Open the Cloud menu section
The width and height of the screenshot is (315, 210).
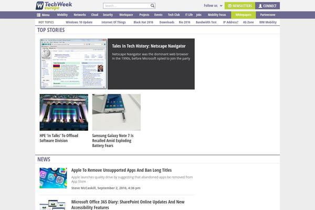pyautogui.click(x=94, y=15)
